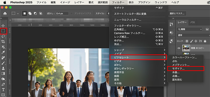
Task: Choose Intersect with selection mode
Action: pos(40,14)
